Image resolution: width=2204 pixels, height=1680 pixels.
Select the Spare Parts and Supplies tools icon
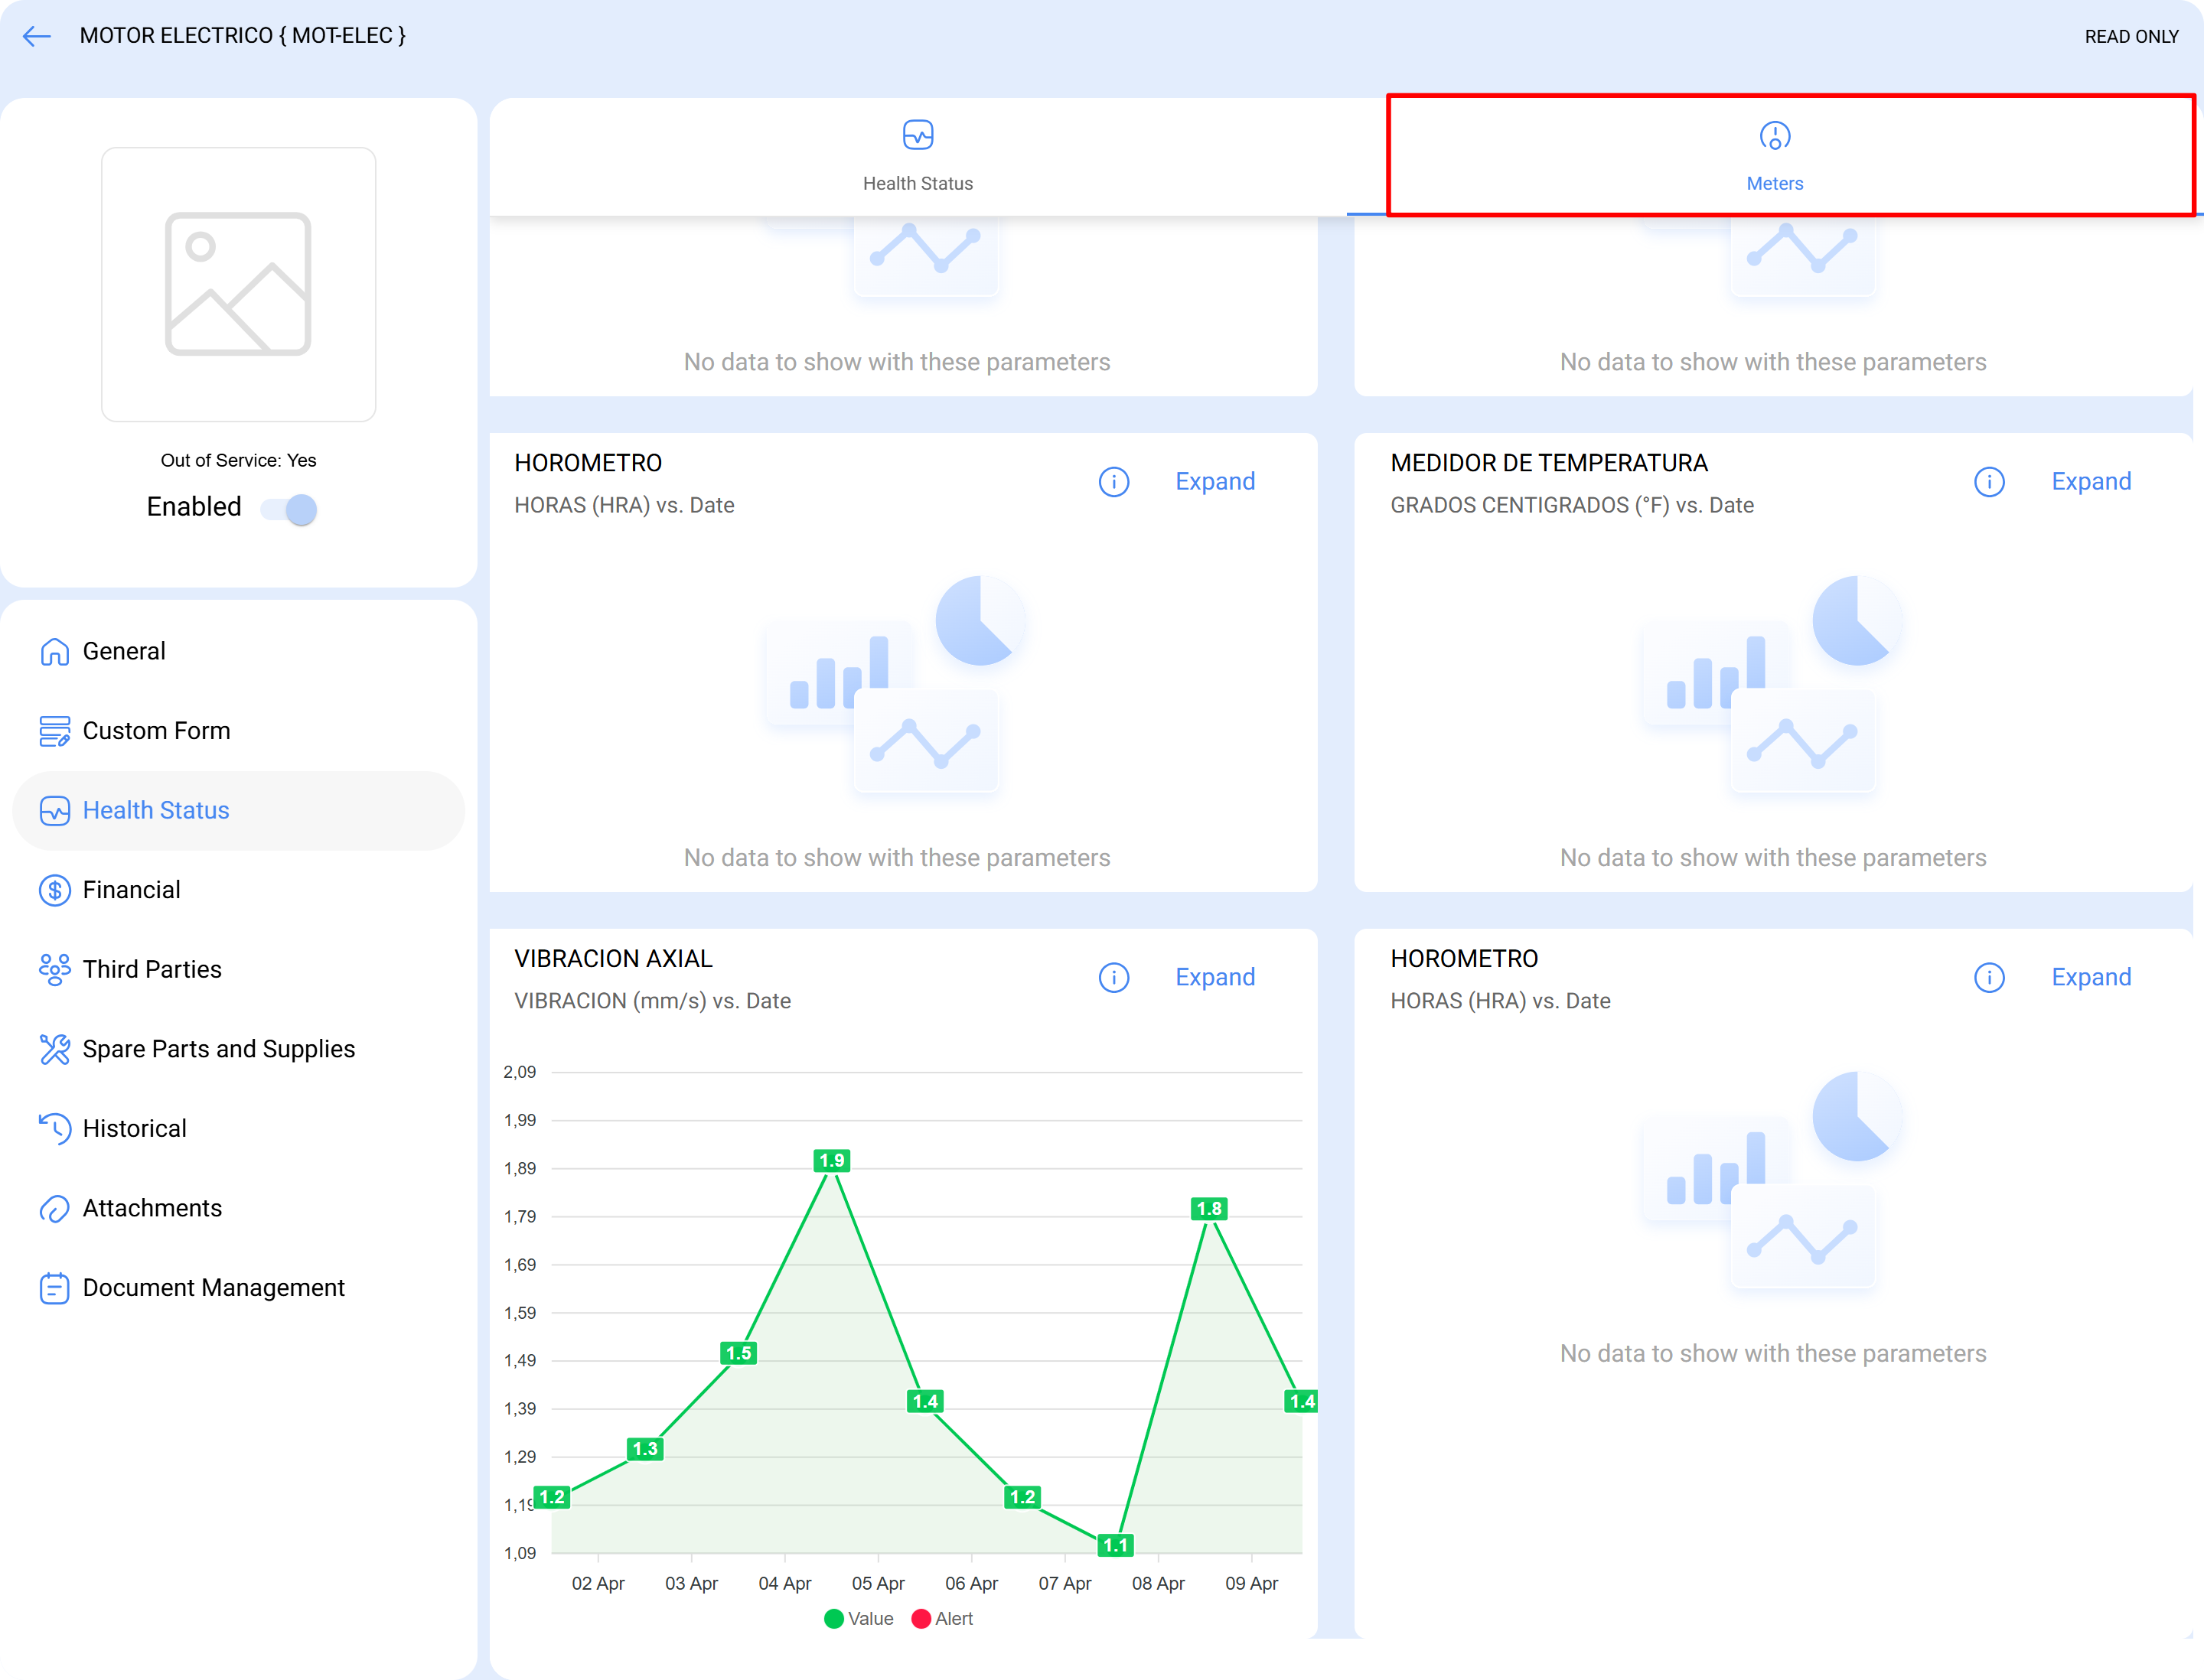pos(55,1048)
